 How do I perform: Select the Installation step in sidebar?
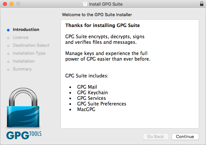(24, 61)
